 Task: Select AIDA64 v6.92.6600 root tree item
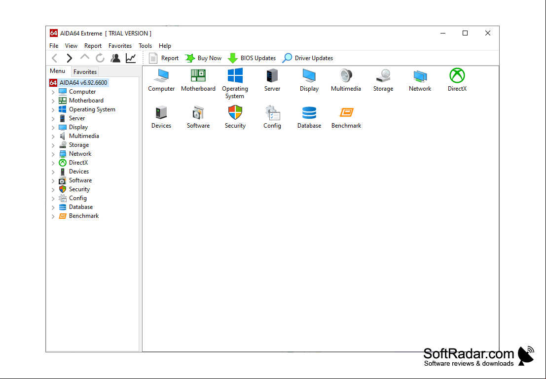click(x=79, y=83)
